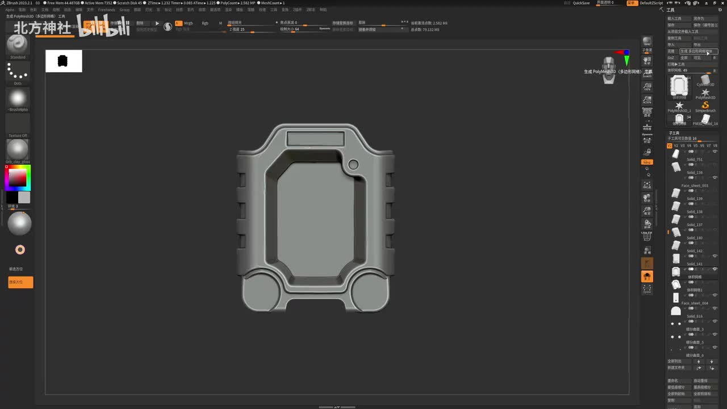Select the black secondary color swatch
Screen dimensions: 727x409
[12, 197]
